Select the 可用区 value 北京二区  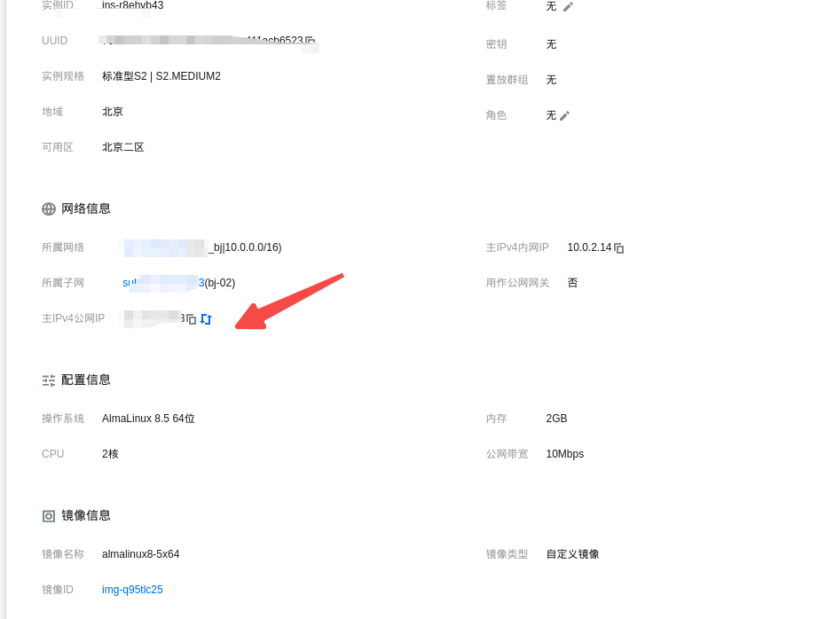click(122, 147)
